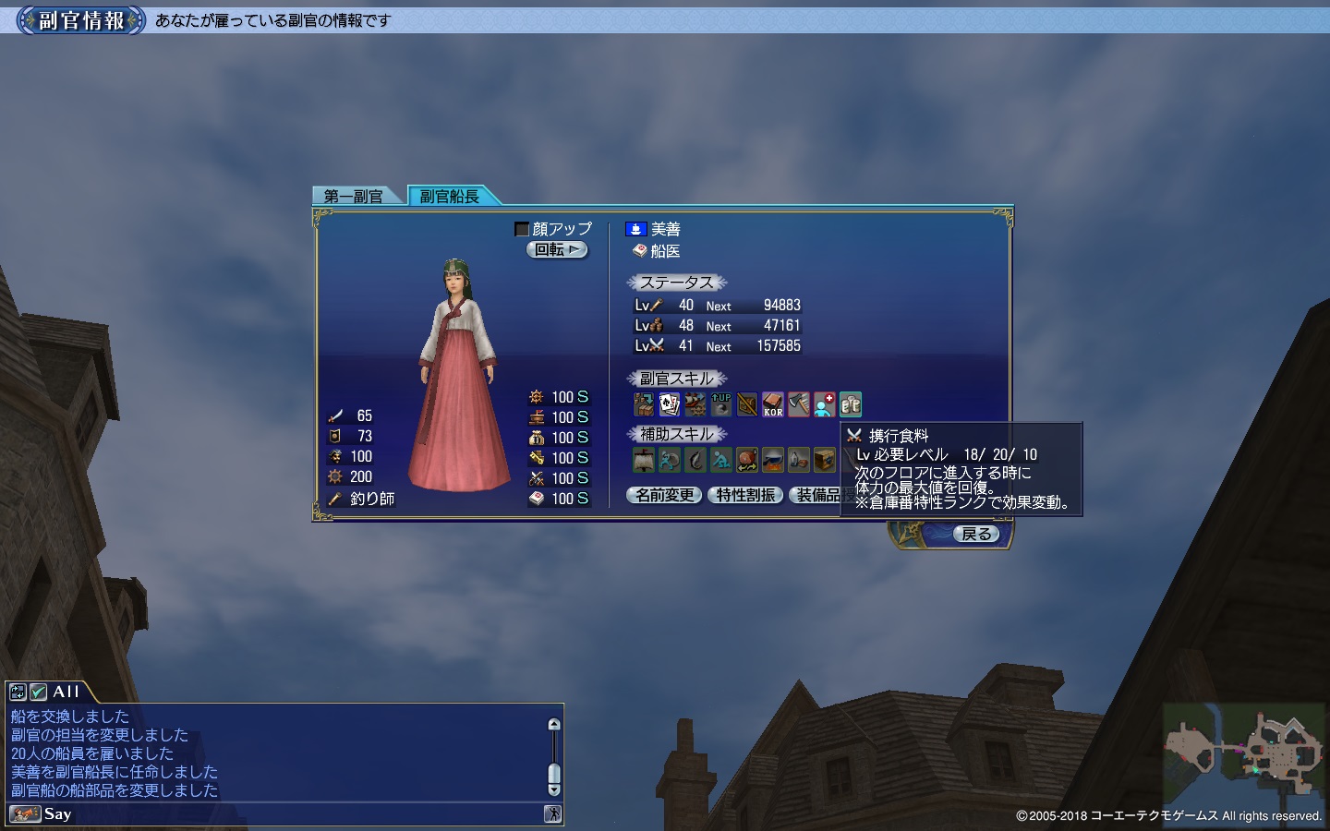
Task: Select the fishing hook support skill icon
Action: click(695, 459)
